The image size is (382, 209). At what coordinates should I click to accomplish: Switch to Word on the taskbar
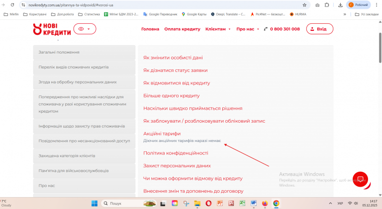[x=254, y=203]
